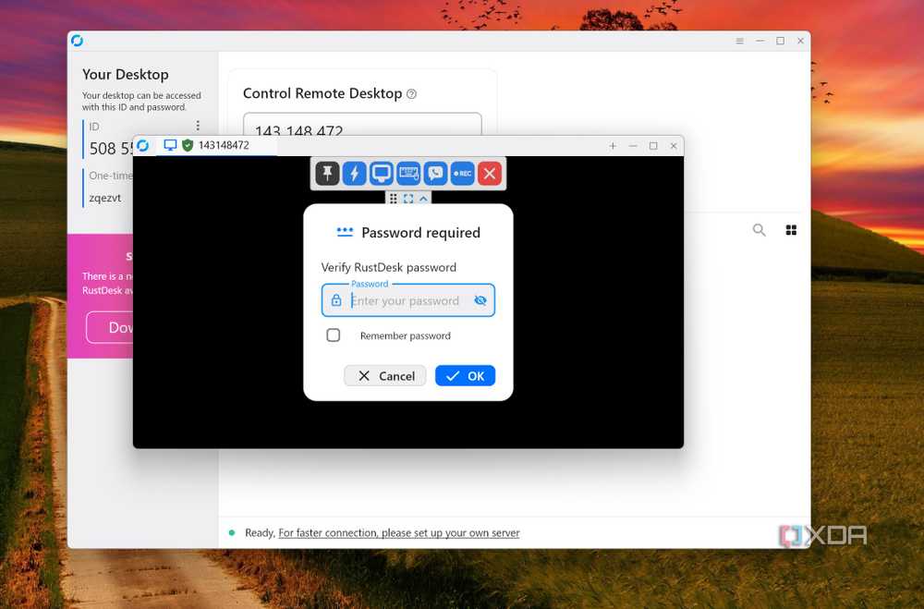Open the lightning bolt control actions menu
This screenshot has height=609, width=924.
[x=354, y=174]
